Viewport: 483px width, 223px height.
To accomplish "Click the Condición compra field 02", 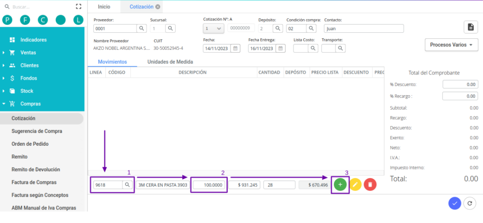I will 296,28.
